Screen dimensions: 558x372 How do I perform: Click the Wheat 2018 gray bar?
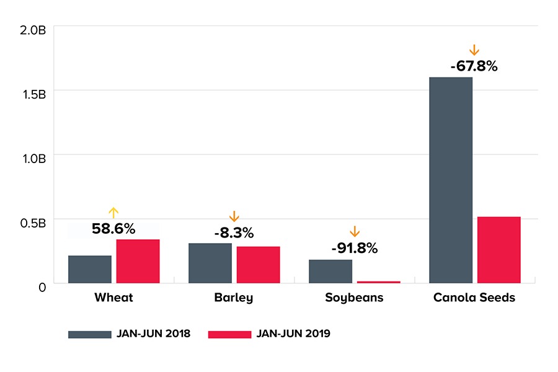click(90, 269)
